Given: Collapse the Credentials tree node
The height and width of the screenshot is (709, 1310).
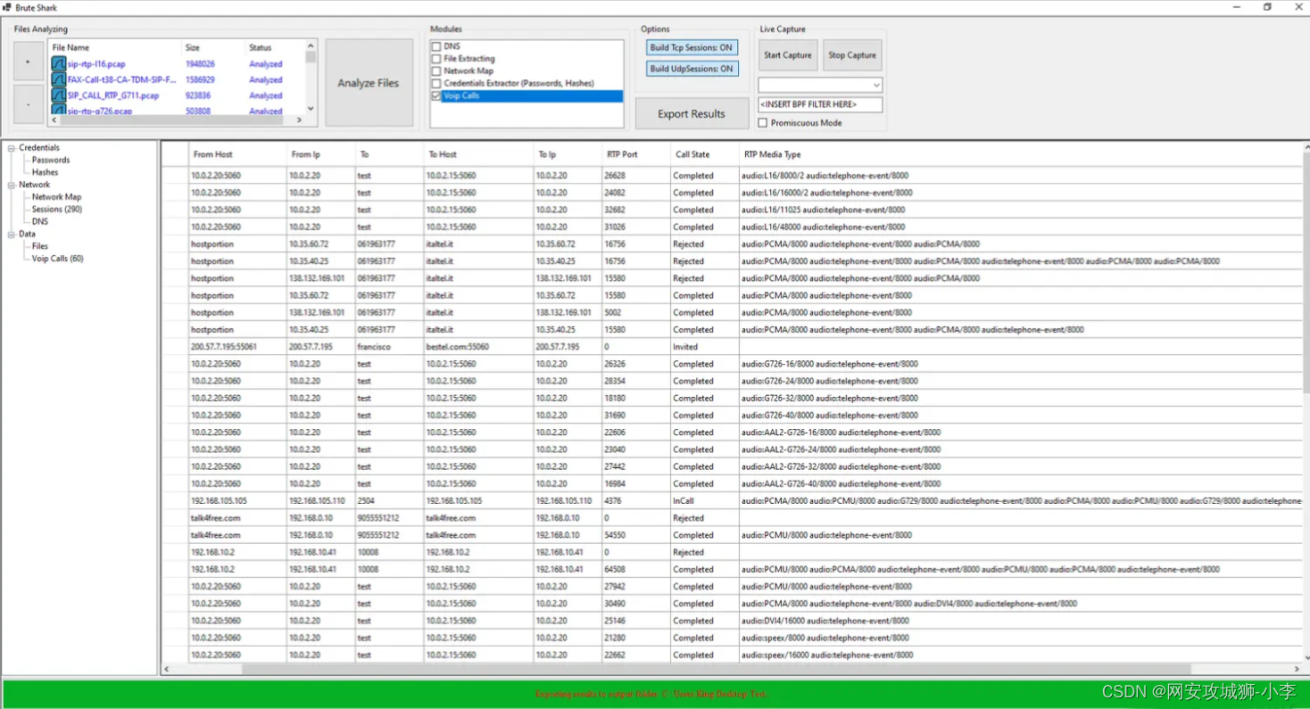Looking at the screenshot, I should (12, 148).
